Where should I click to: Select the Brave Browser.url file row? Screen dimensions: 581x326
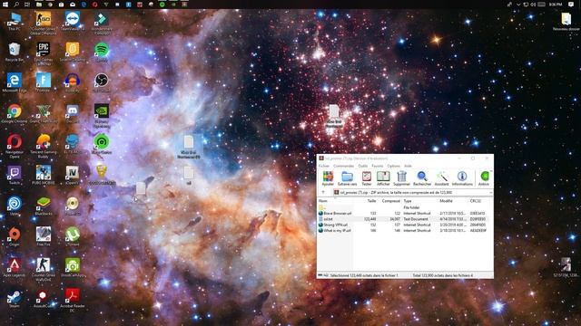403,214
